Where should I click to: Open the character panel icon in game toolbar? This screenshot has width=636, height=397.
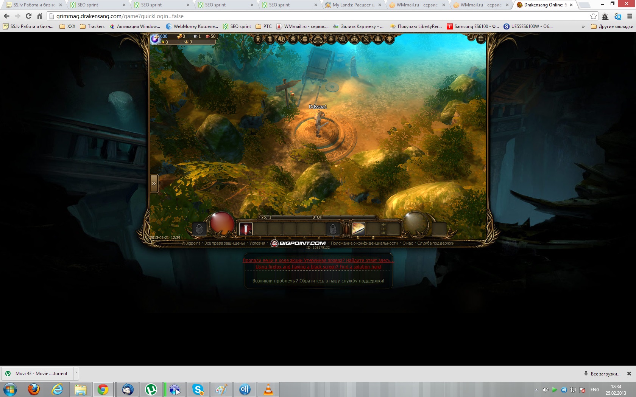click(258, 39)
